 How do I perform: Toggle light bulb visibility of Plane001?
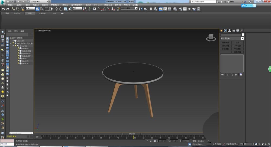[13, 41]
